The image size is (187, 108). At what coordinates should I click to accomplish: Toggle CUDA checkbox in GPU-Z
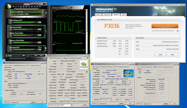[65, 101]
